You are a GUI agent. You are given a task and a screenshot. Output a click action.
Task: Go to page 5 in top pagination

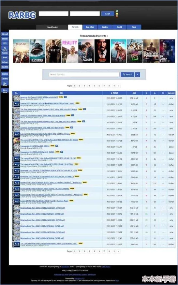click(94, 86)
